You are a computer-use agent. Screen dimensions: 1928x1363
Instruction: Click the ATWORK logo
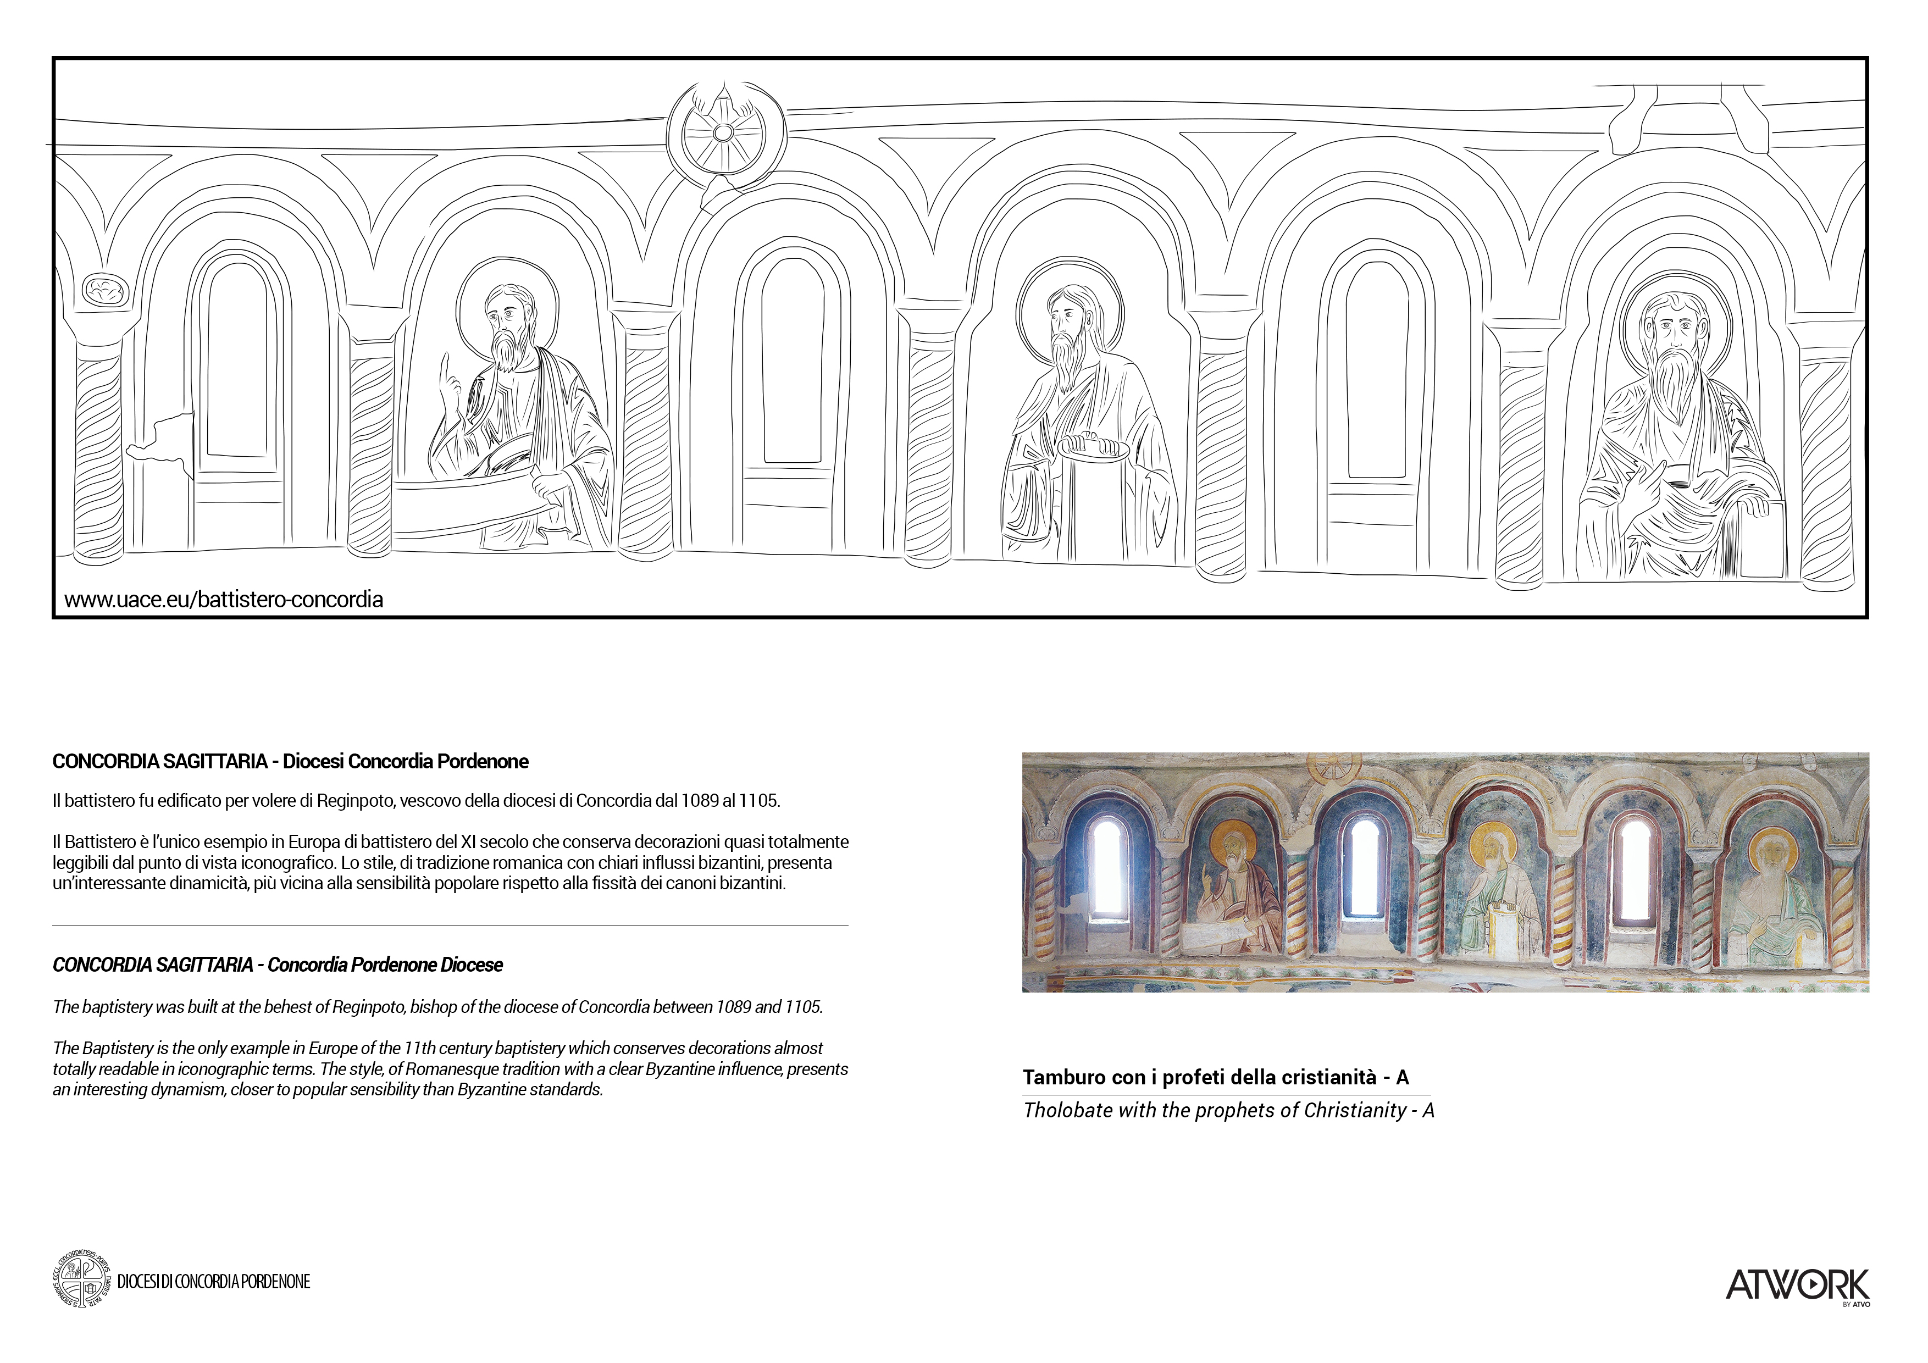pos(1798,1286)
